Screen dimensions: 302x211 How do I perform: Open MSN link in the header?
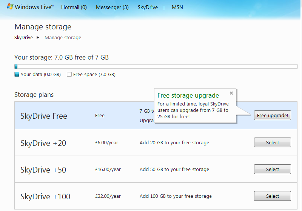177,7
